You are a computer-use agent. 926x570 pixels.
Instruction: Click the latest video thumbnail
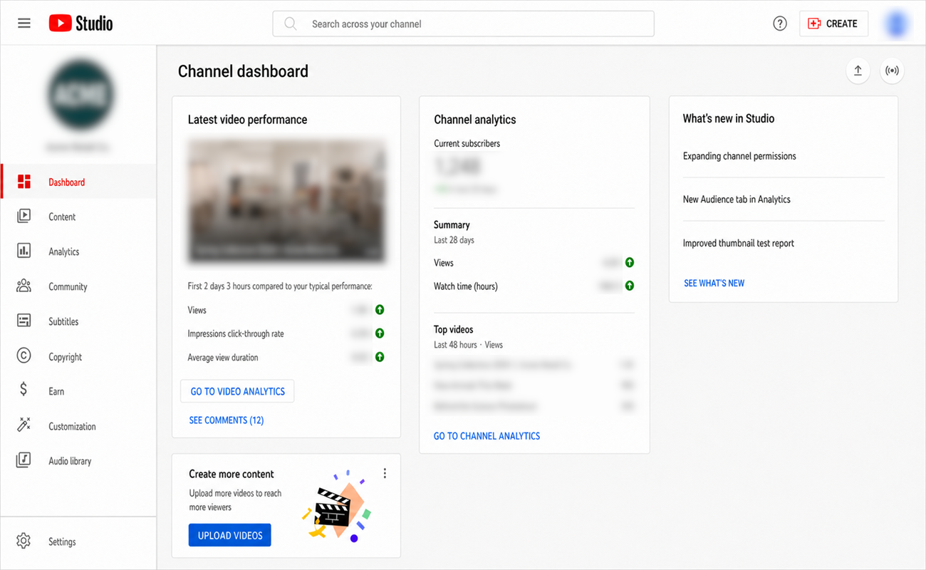click(286, 201)
